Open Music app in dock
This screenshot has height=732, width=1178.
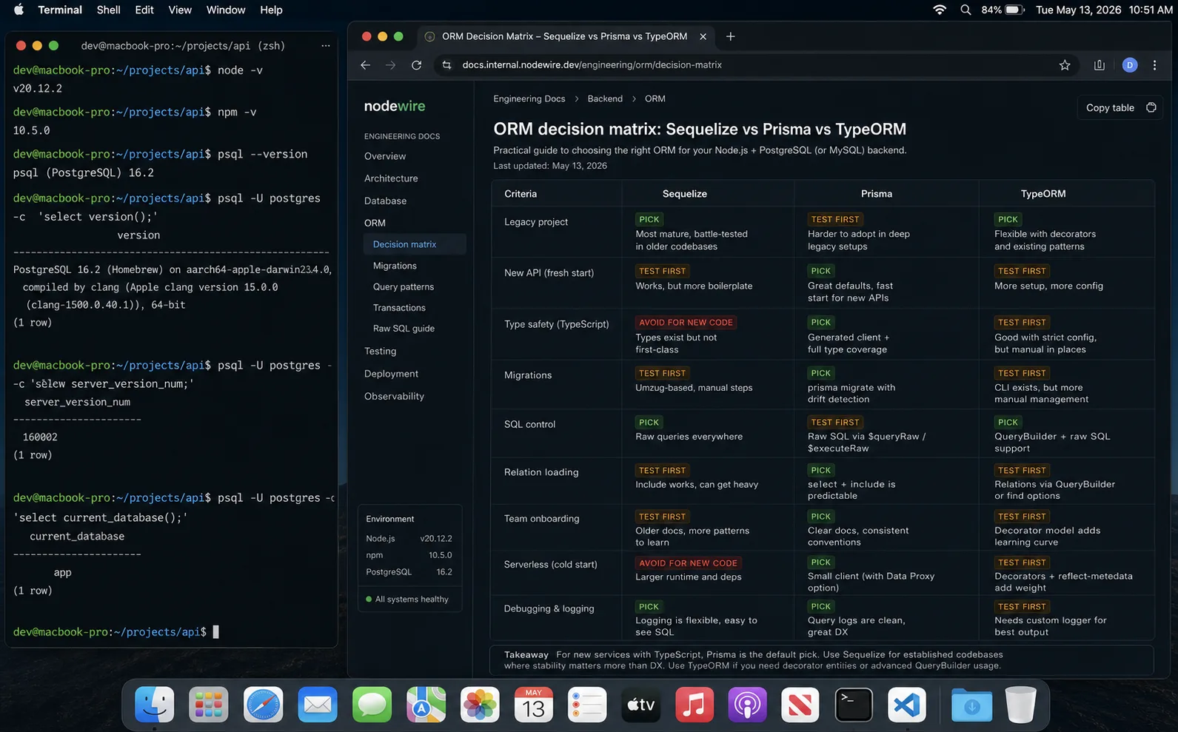click(x=695, y=704)
